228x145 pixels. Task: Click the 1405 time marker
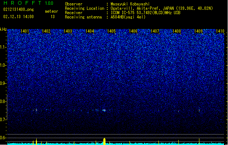coord(111,31)
